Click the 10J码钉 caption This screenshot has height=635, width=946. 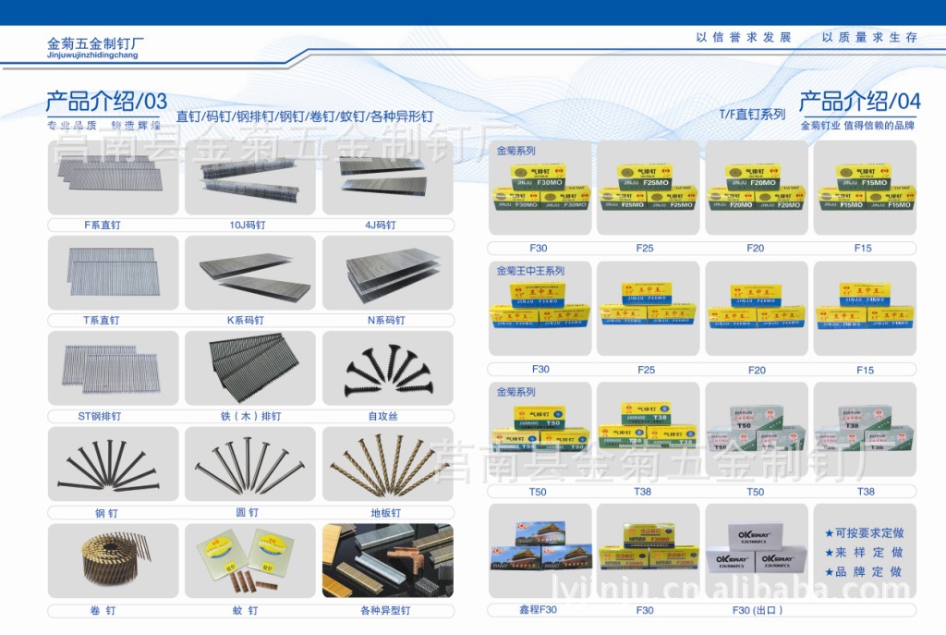click(x=248, y=226)
